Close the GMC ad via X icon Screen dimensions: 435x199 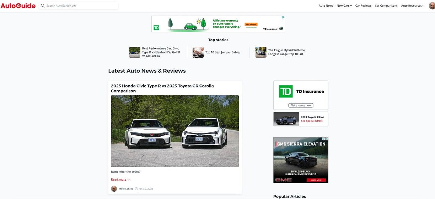pos(327,139)
